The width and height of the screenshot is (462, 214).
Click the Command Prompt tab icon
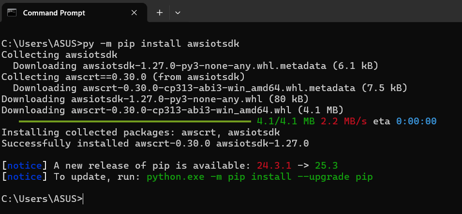[x=12, y=13]
